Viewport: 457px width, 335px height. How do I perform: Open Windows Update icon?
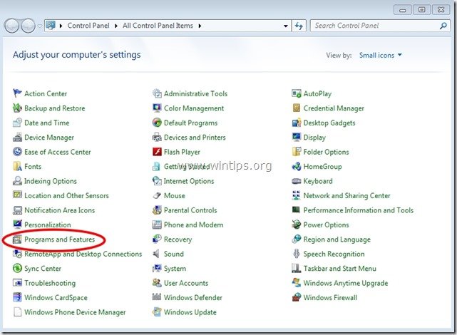tap(157, 312)
